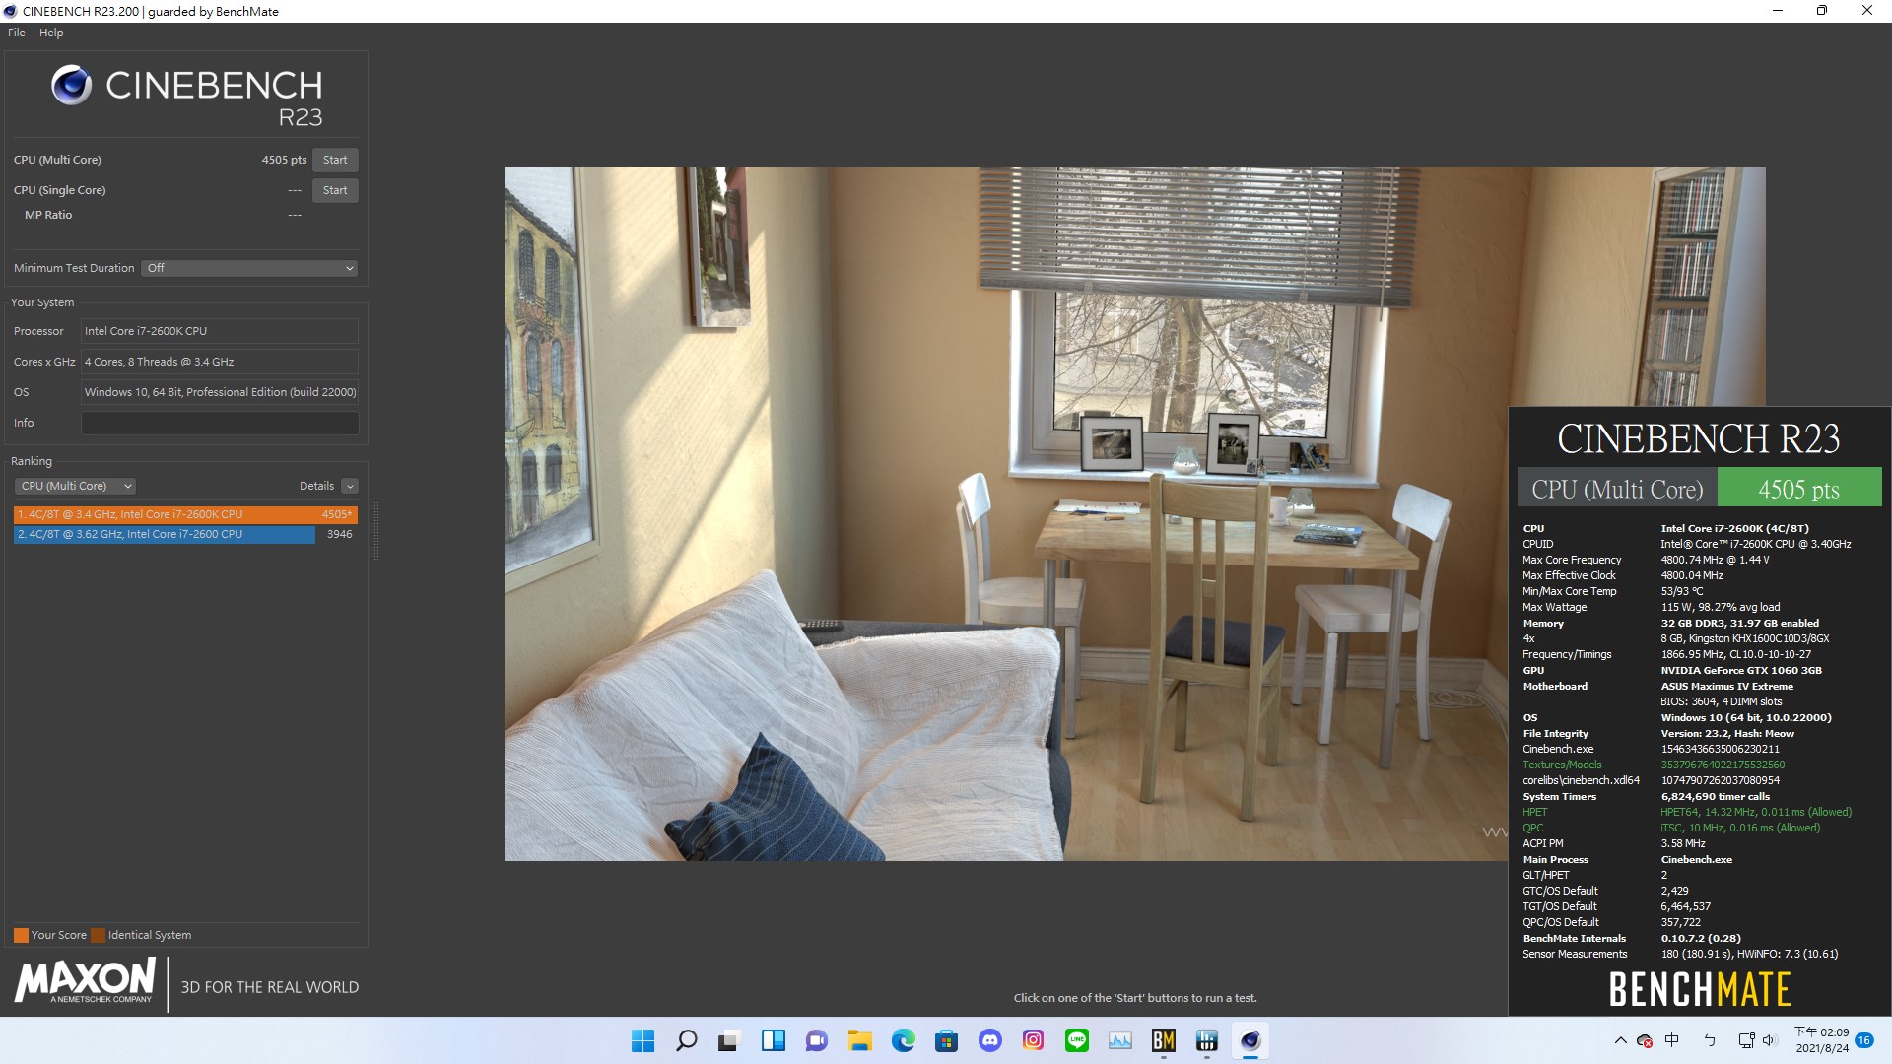1892x1064 pixels.
Task: Open Instagram from taskbar
Action: point(1033,1040)
